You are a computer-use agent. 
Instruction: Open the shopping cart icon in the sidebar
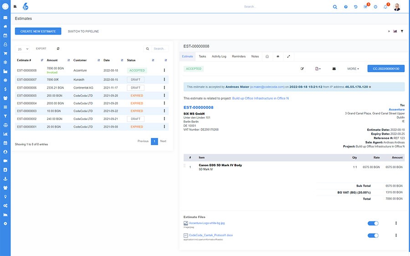click(5, 53)
